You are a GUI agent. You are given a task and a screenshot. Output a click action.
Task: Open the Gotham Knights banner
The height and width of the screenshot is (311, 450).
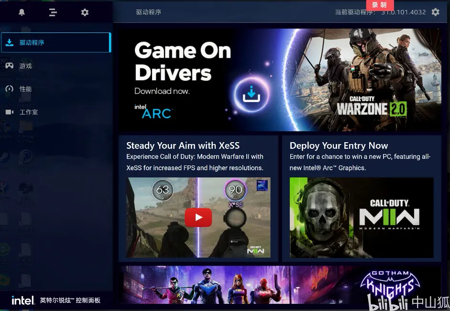click(280, 285)
